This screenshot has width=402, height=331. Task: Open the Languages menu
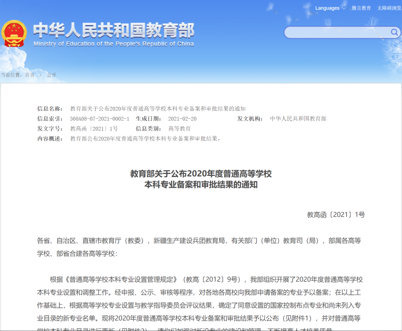tap(327, 8)
